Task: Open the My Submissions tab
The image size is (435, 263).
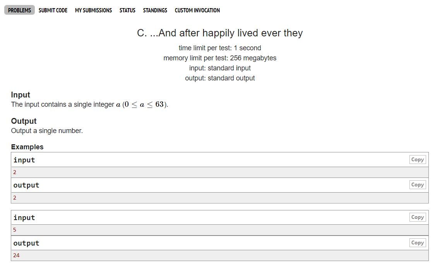Action: 93,10
